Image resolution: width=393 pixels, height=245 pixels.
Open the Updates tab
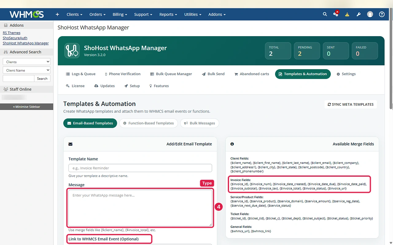104,86
